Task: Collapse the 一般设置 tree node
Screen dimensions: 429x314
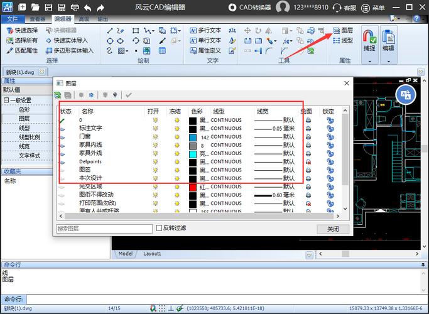Action: (x=6, y=100)
